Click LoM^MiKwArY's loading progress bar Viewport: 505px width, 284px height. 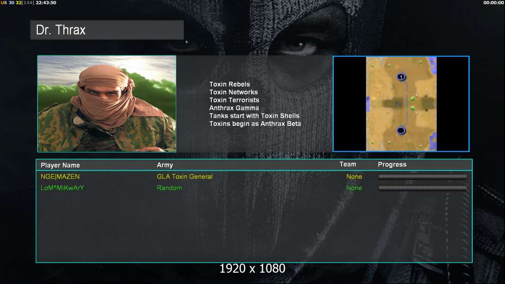423,188
